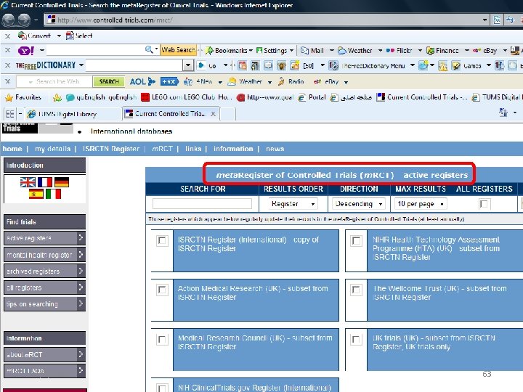Switch to Current Controlled Trials tab

point(171,114)
